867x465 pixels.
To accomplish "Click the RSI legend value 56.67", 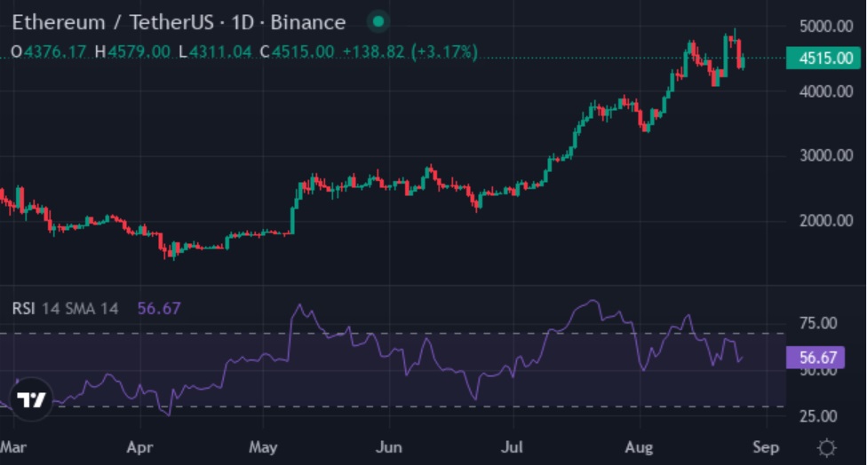I will (159, 308).
